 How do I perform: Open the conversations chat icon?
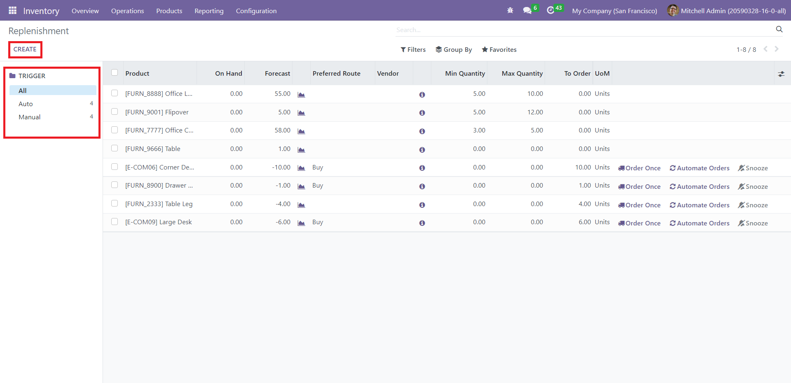coord(527,10)
